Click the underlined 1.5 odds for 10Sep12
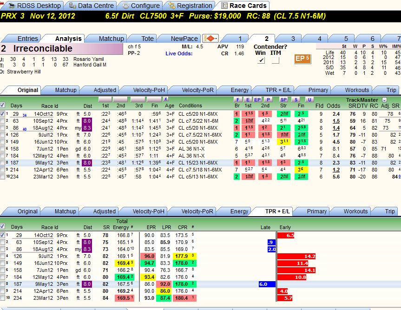The image size is (401, 310). 336,121
